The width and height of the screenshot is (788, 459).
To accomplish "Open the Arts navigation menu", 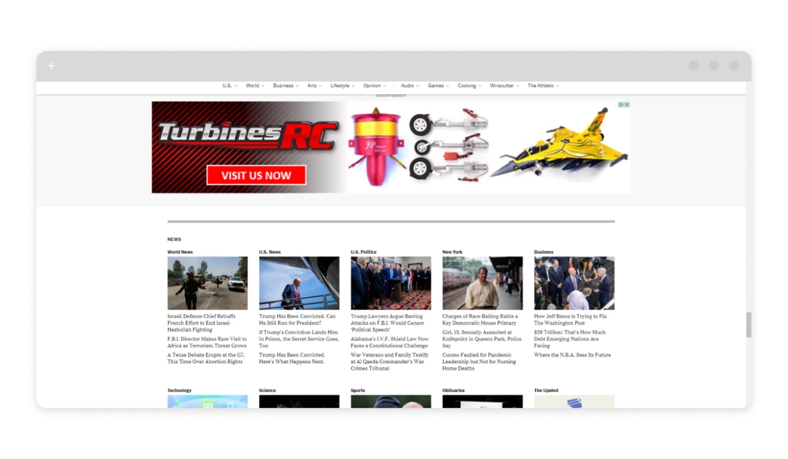I will (315, 86).
